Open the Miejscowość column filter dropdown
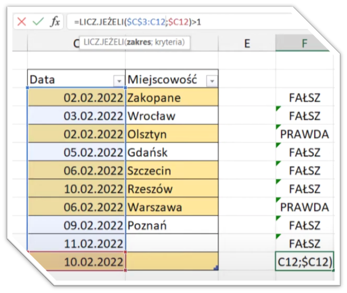This screenshot has height=293, width=347. 212,81
